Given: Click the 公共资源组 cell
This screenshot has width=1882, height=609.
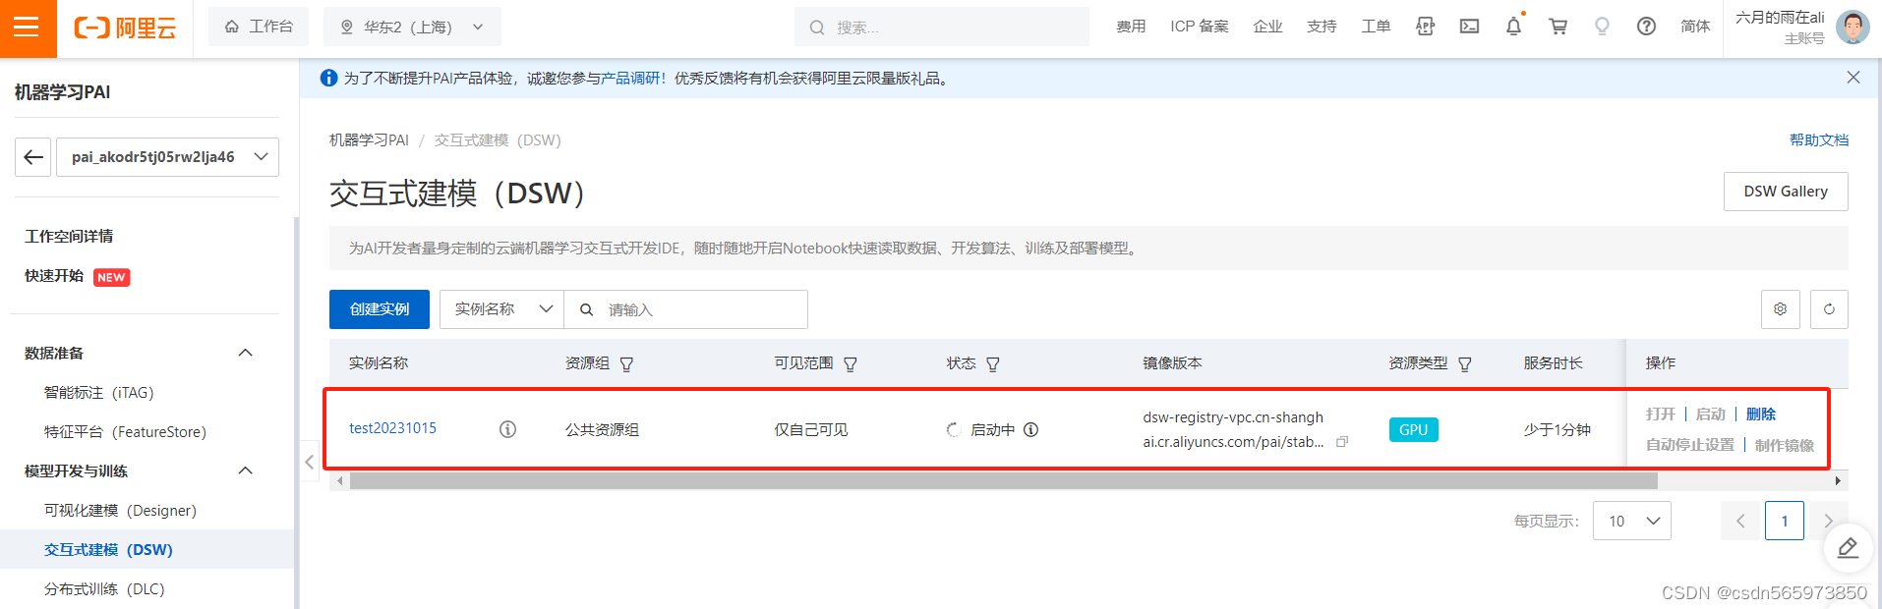Looking at the screenshot, I should point(602,430).
